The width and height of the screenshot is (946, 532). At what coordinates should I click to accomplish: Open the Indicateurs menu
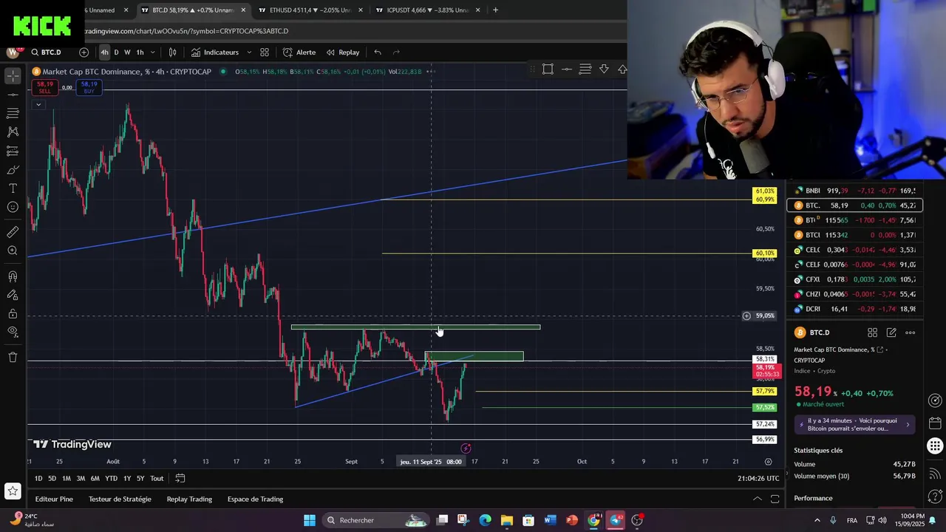(x=214, y=52)
